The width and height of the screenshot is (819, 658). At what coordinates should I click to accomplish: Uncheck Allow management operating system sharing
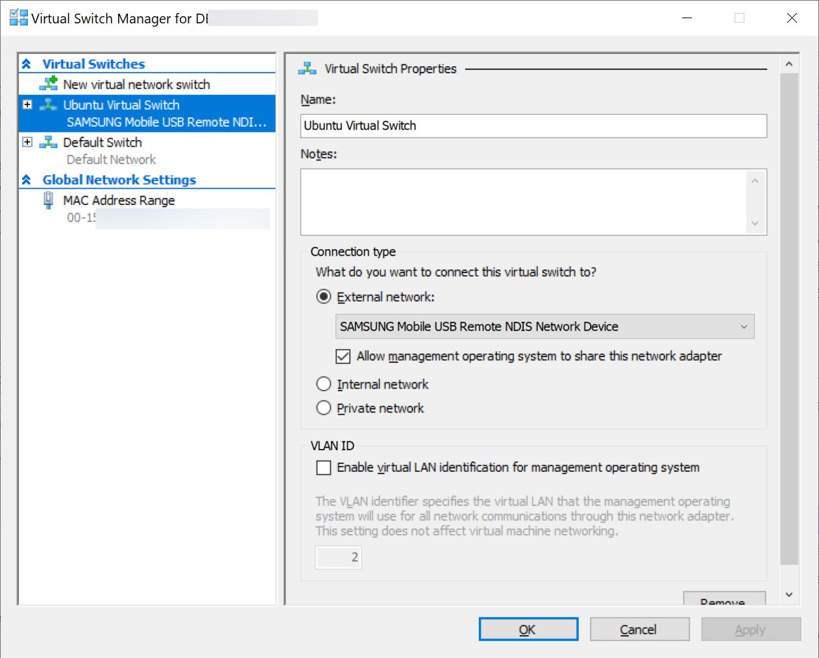pyautogui.click(x=343, y=356)
